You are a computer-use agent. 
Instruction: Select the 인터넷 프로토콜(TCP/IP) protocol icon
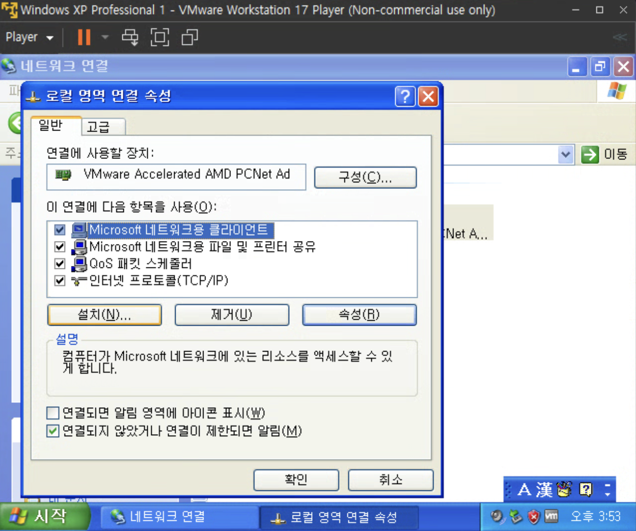coord(79,281)
